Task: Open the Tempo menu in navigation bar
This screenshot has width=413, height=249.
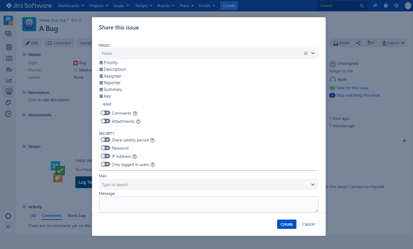Action: 143,6
